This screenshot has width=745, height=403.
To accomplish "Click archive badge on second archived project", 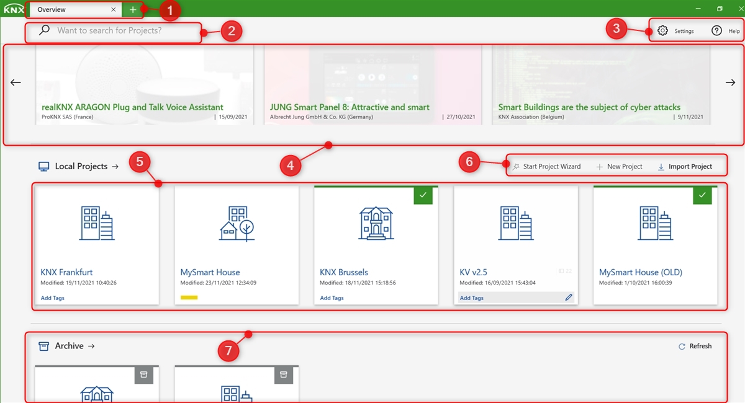I will pos(283,374).
